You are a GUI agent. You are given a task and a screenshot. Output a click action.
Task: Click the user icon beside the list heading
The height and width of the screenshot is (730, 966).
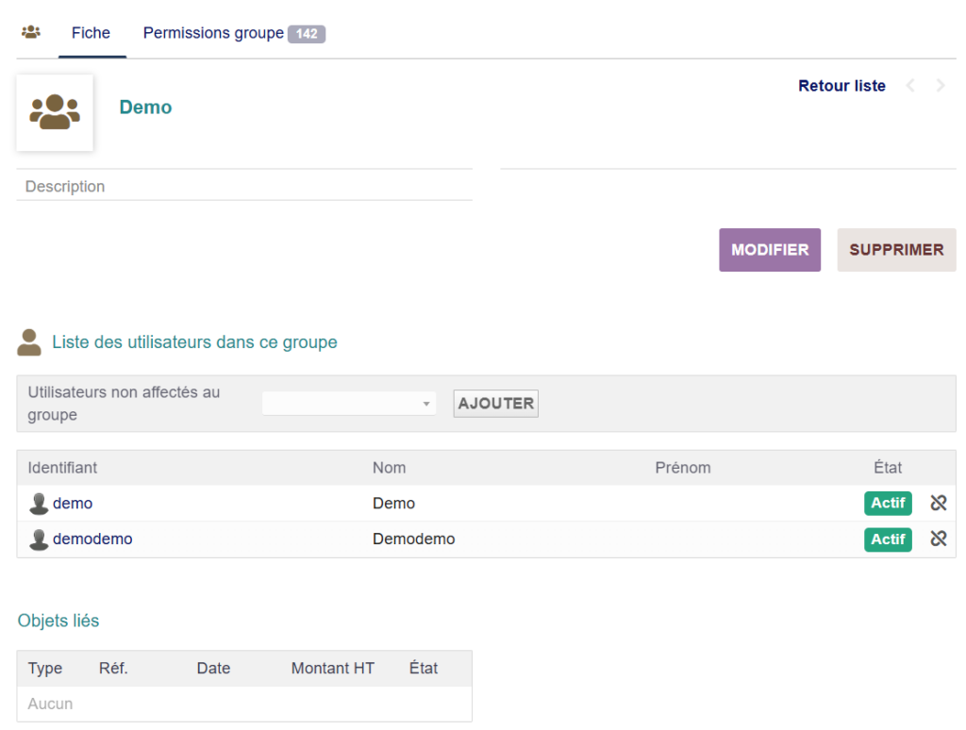pyautogui.click(x=29, y=342)
